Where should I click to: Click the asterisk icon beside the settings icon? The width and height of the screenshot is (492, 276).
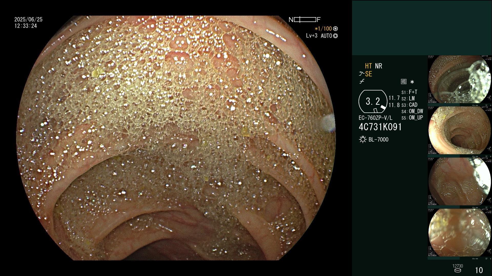(x=412, y=82)
